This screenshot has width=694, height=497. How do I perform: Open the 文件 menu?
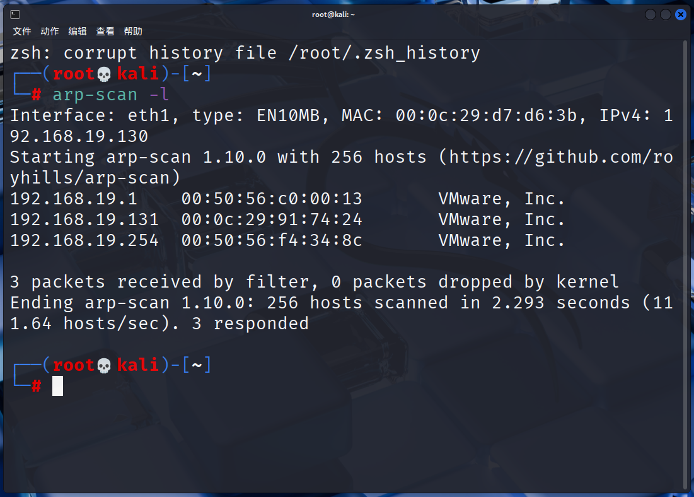[21, 32]
